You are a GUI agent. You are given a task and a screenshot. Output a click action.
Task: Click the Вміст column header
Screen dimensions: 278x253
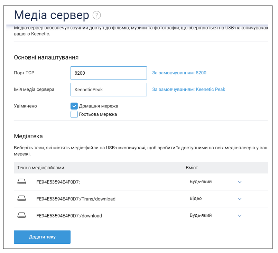pyautogui.click(x=192, y=168)
